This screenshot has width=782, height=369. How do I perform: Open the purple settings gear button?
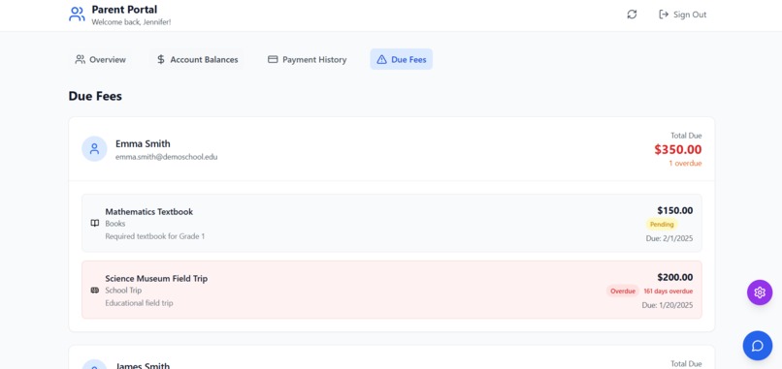(x=760, y=292)
